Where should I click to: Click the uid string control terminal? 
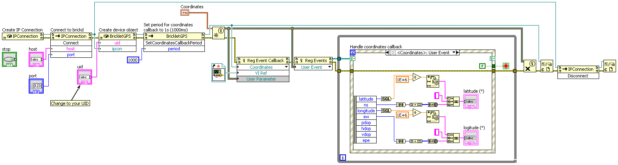(84, 77)
